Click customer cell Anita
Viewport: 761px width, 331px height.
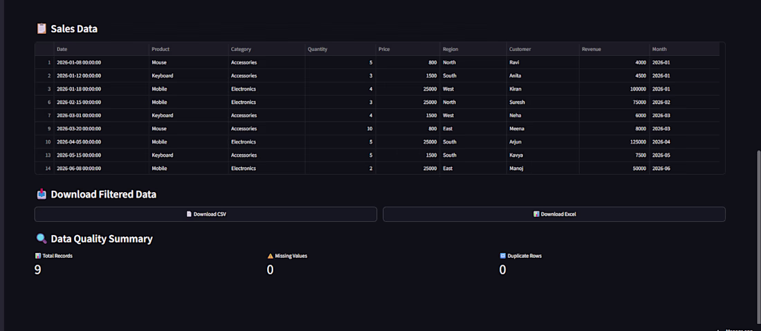coord(542,75)
